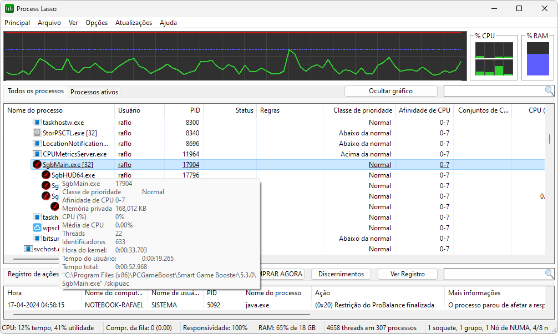
Task: Click the log timestamp 17-04-2024 04:58:15
Action: 35,305
